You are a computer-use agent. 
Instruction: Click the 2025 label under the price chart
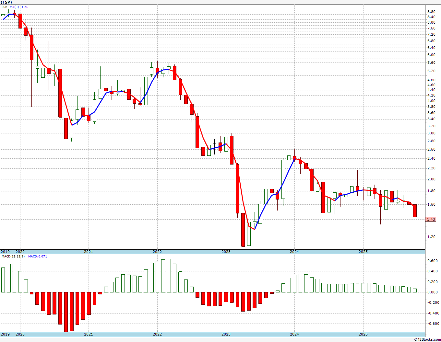click(363, 252)
